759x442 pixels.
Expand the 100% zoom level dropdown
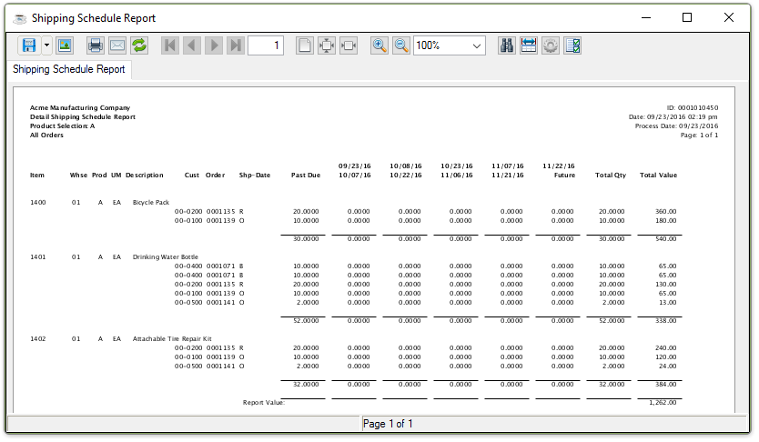tap(477, 45)
